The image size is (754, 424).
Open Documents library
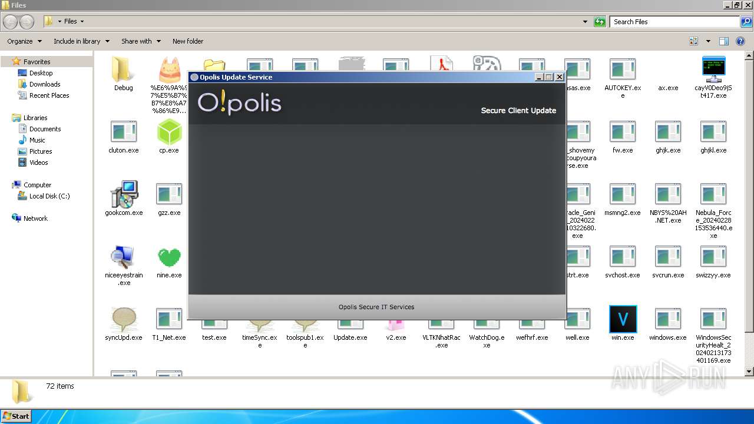(45, 129)
